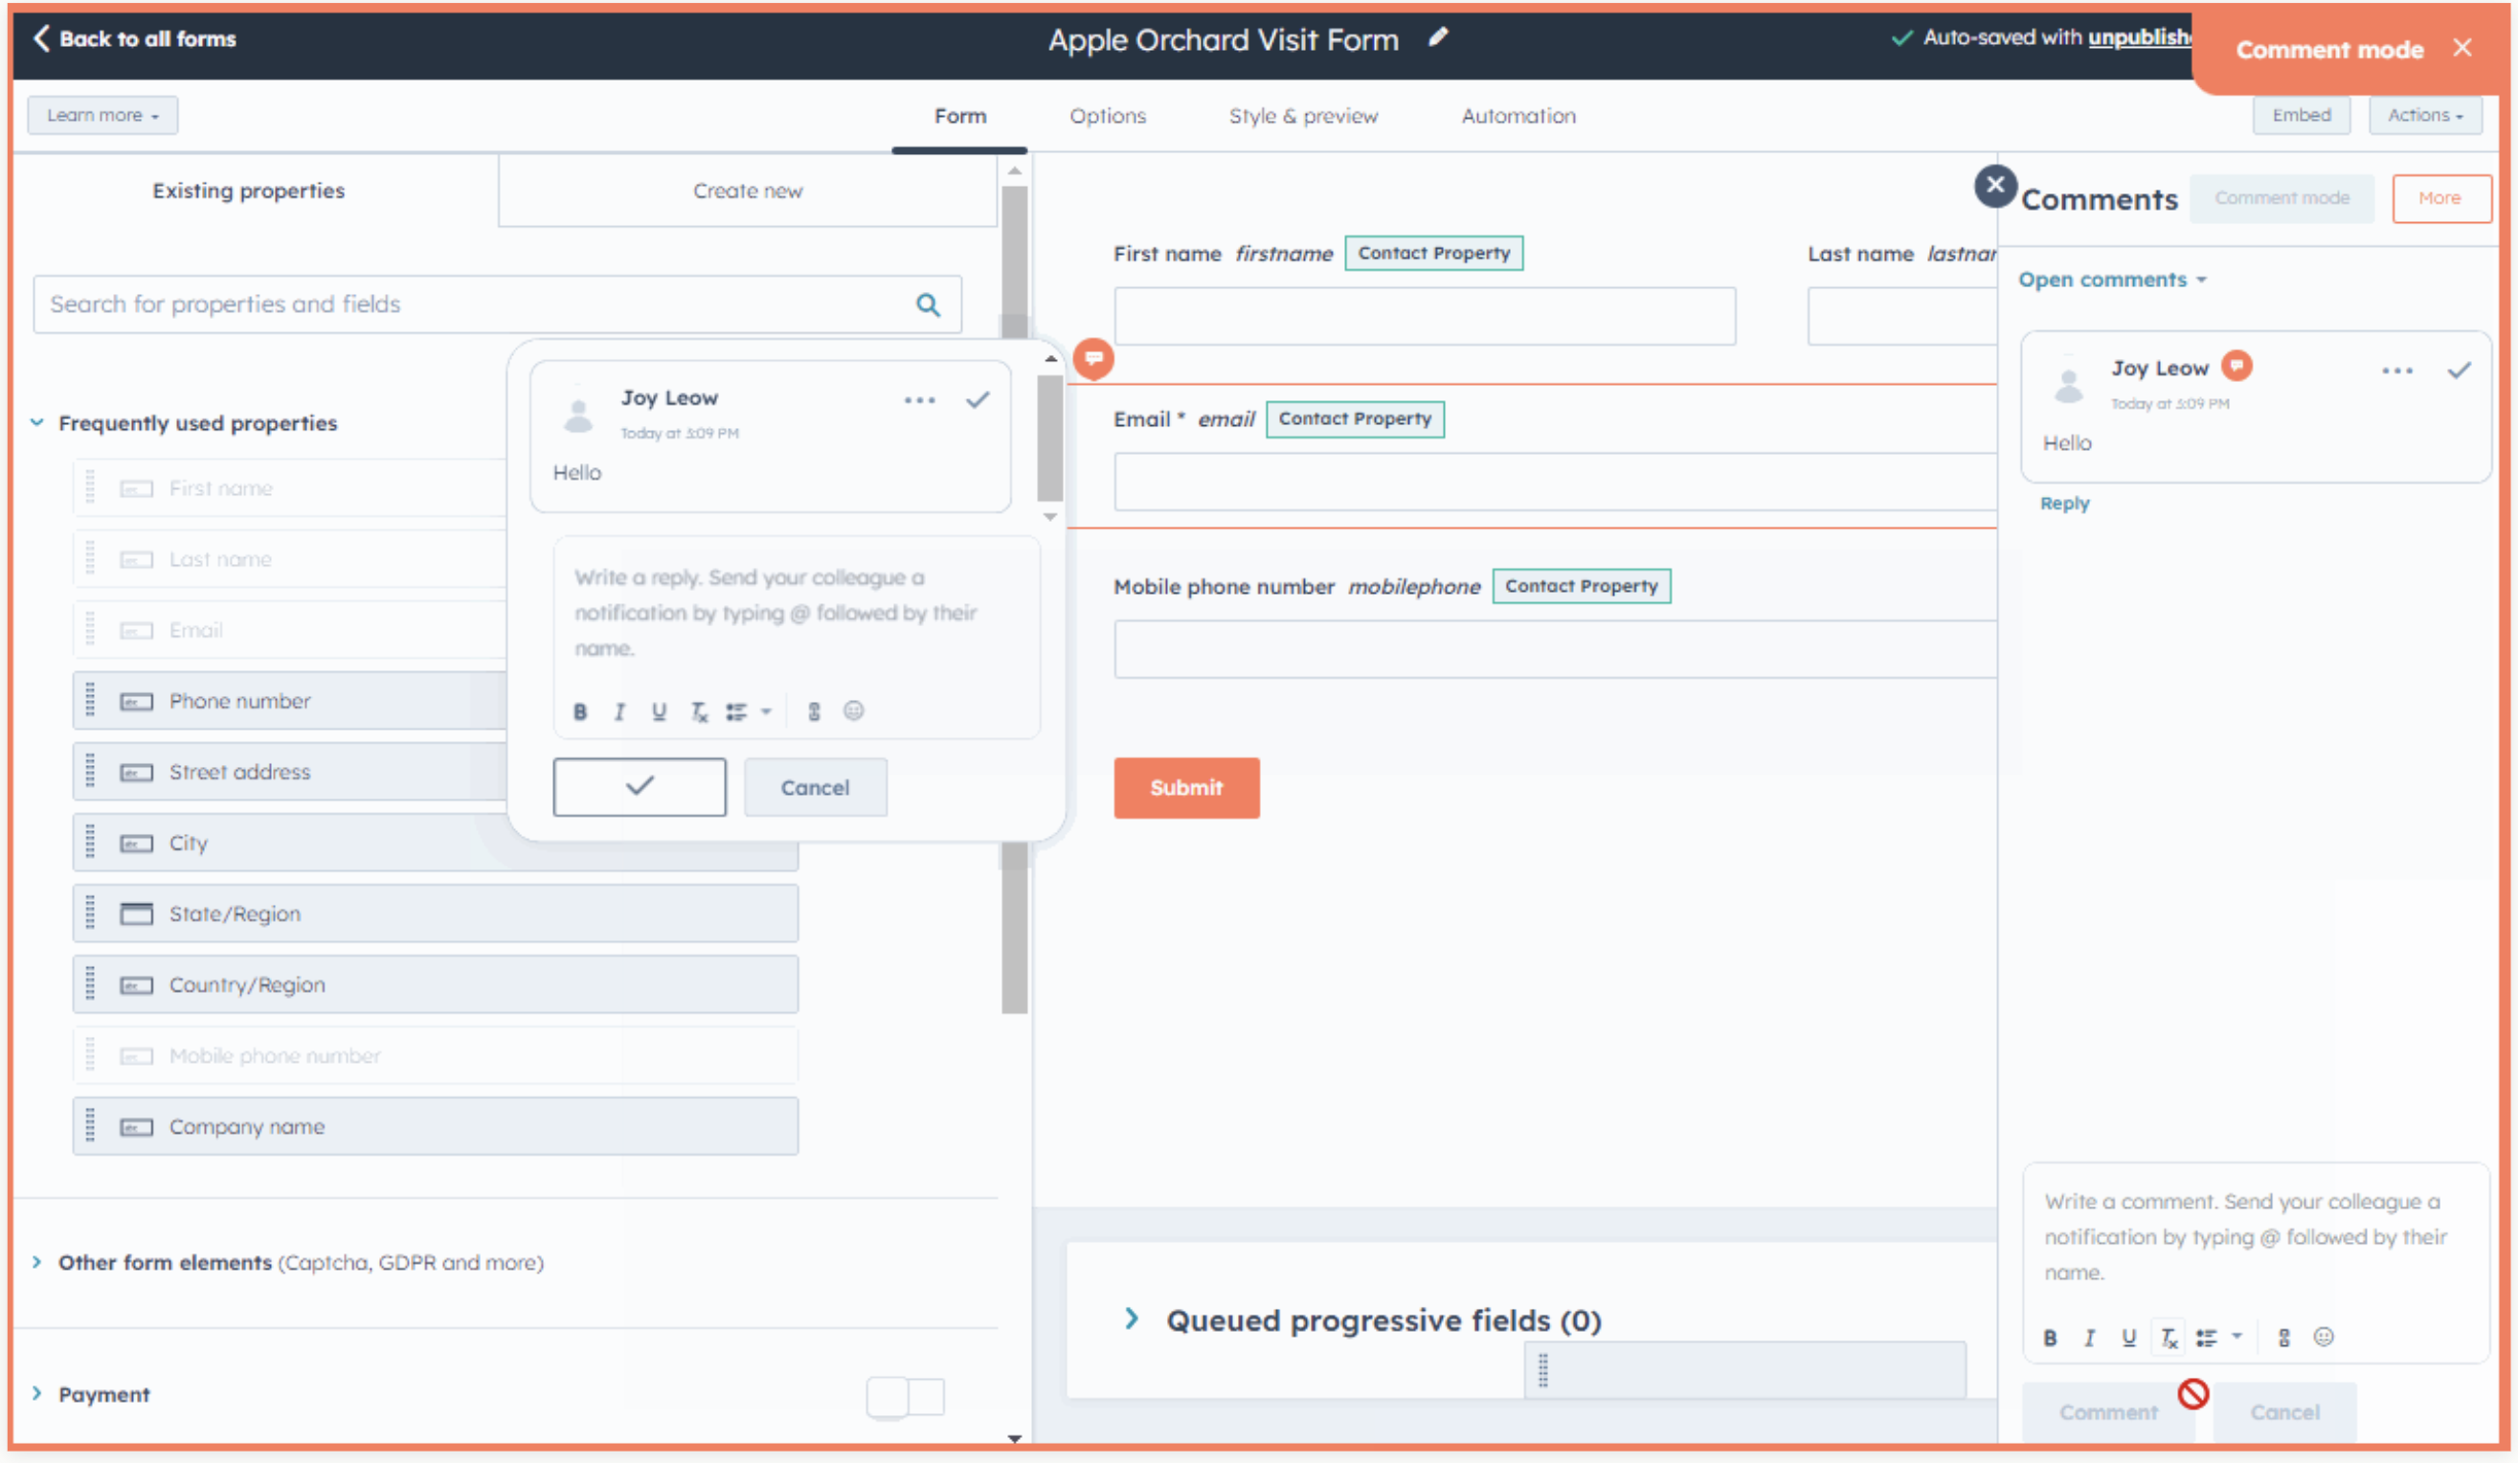Insert an emoji in the reply editor
The height and width of the screenshot is (1463, 2518).
(x=854, y=710)
